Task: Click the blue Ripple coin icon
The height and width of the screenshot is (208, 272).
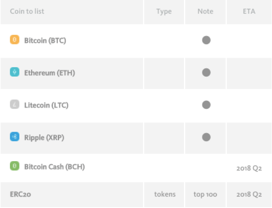Action: [x=14, y=137]
